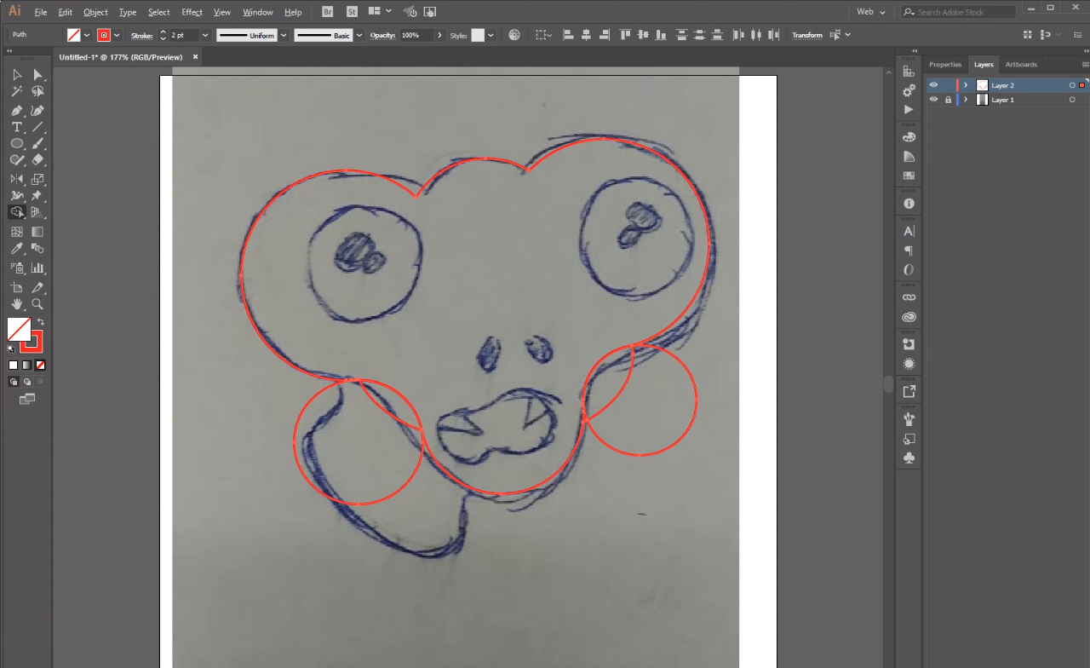Select the Direct Selection tool
The height and width of the screenshot is (668, 1090).
click(x=37, y=75)
